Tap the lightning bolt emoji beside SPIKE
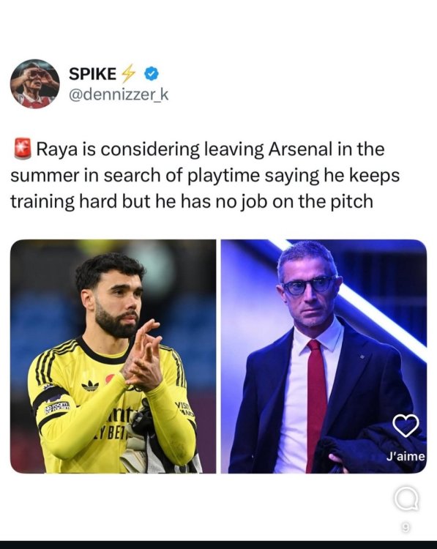The height and width of the screenshot is (549, 437). pos(128,73)
